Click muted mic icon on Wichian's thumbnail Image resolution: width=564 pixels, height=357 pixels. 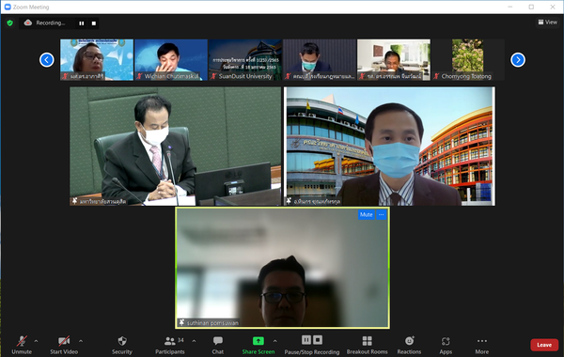[139, 76]
